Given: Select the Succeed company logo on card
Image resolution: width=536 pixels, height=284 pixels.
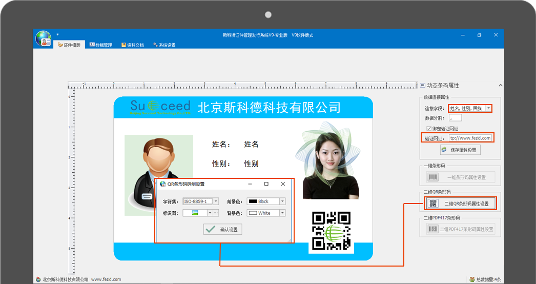Looking at the screenshot, I should pyautogui.click(x=160, y=107).
